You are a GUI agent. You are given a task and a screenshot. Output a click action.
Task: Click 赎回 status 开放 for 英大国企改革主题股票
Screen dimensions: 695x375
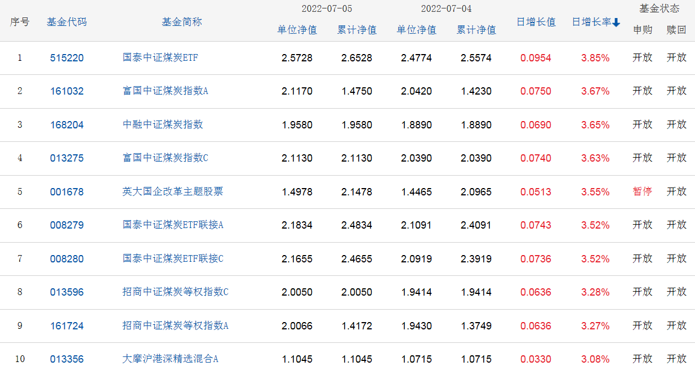pyautogui.click(x=676, y=191)
